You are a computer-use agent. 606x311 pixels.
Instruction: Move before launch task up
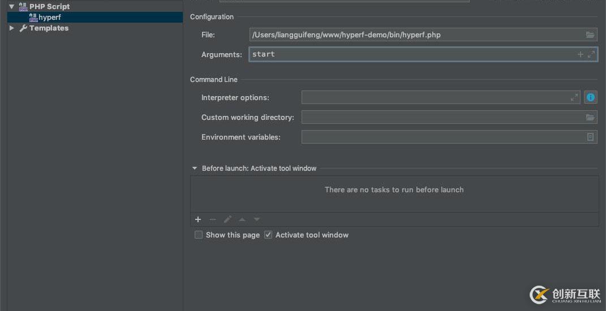242,219
